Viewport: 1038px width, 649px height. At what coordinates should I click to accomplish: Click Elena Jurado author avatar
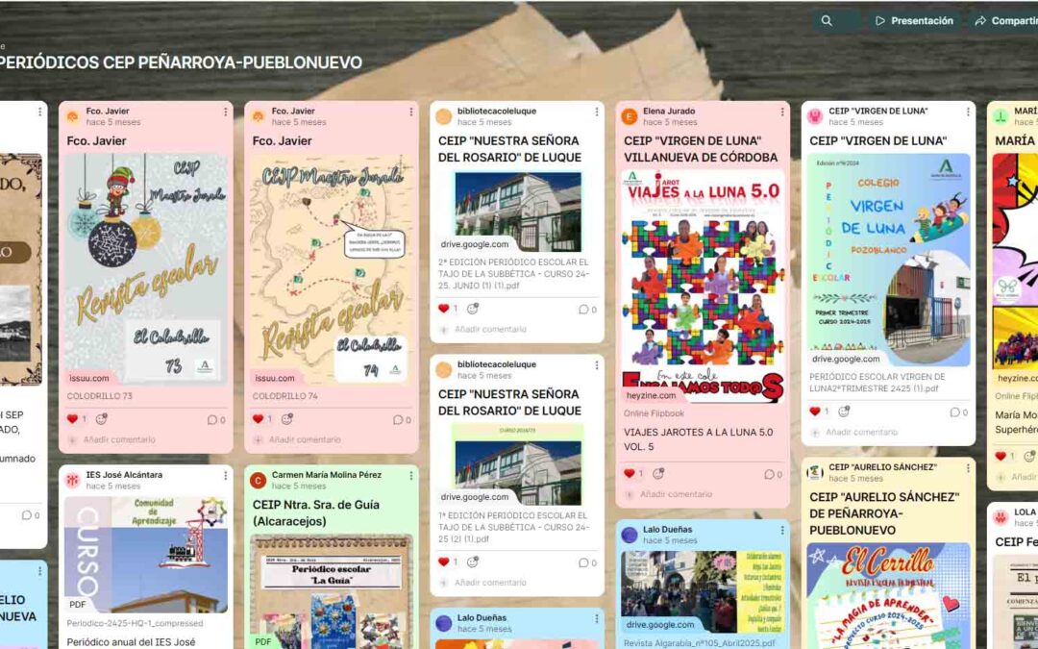click(x=629, y=116)
